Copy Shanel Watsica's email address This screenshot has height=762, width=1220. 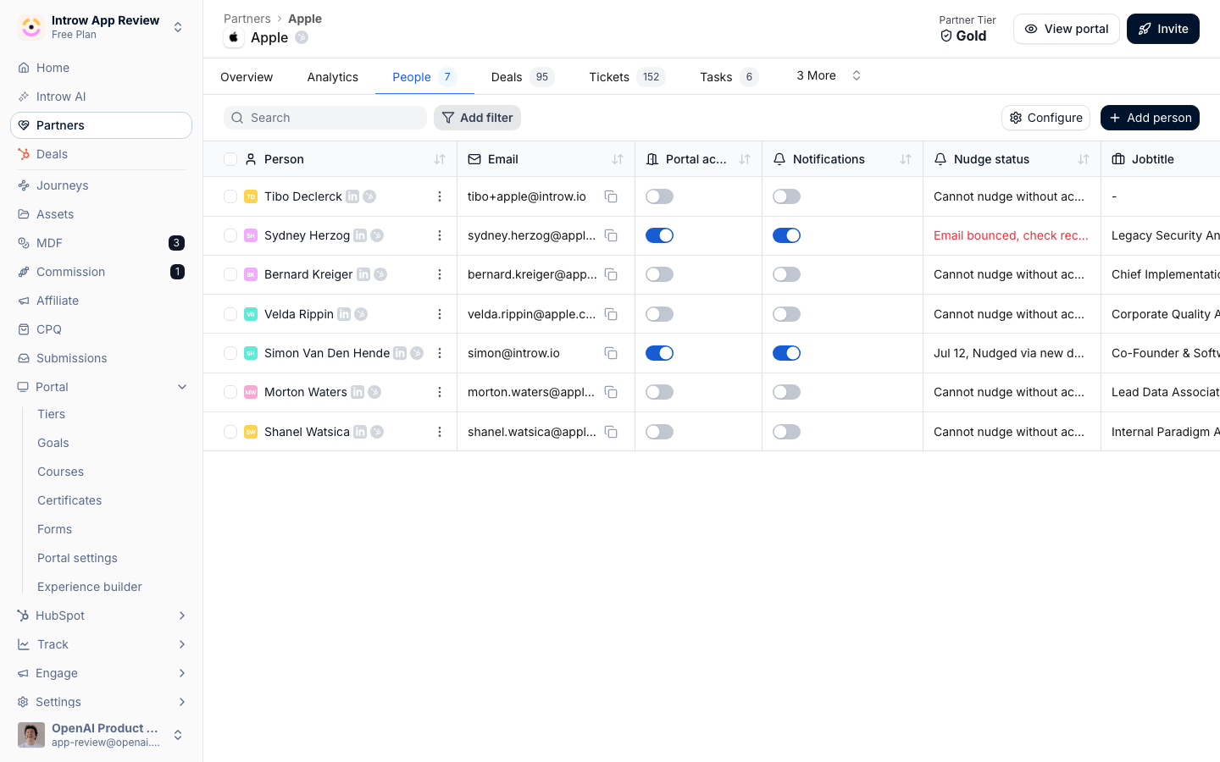coord(611,432)
